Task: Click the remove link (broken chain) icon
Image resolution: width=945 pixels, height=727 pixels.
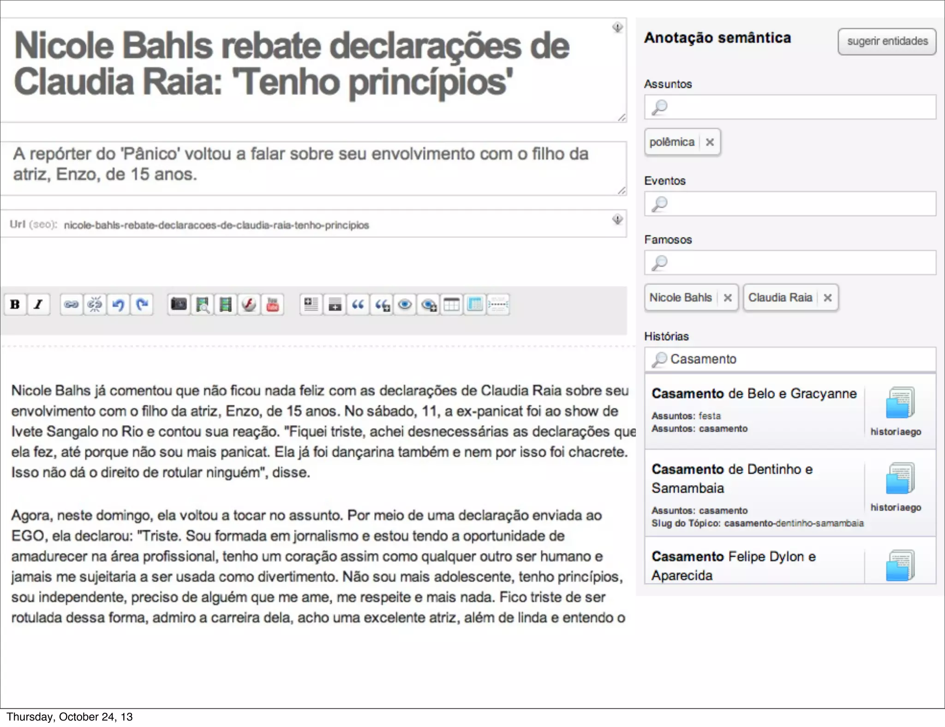Action: click(x=95, y=304)
